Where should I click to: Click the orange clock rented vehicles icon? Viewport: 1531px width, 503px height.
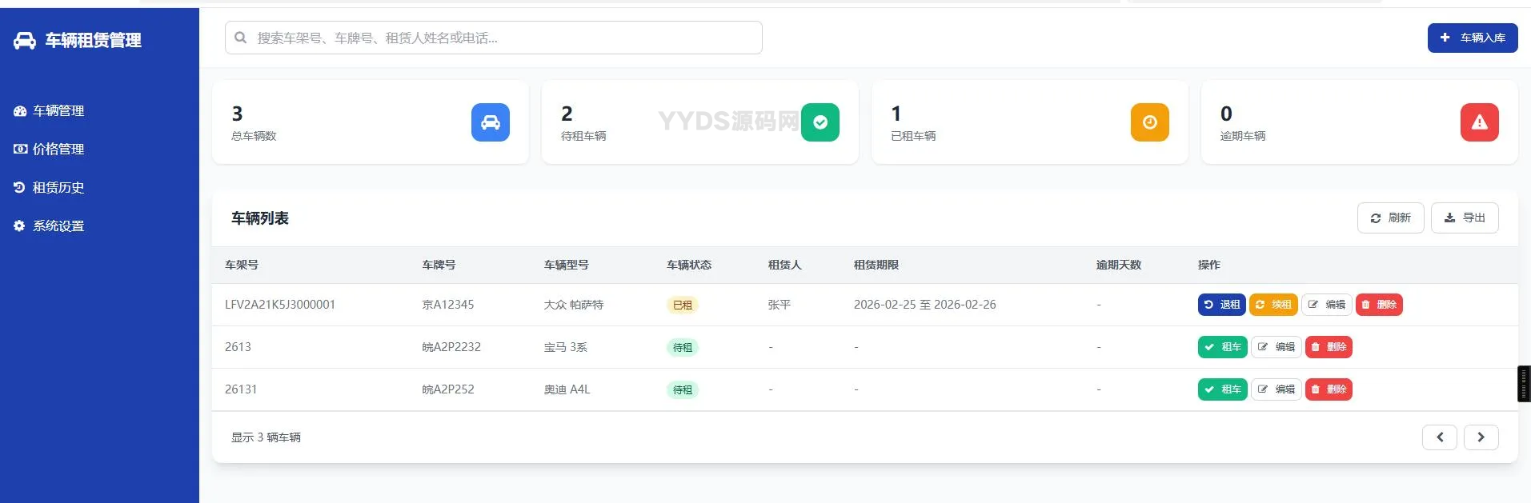(x=1149, y=122)
